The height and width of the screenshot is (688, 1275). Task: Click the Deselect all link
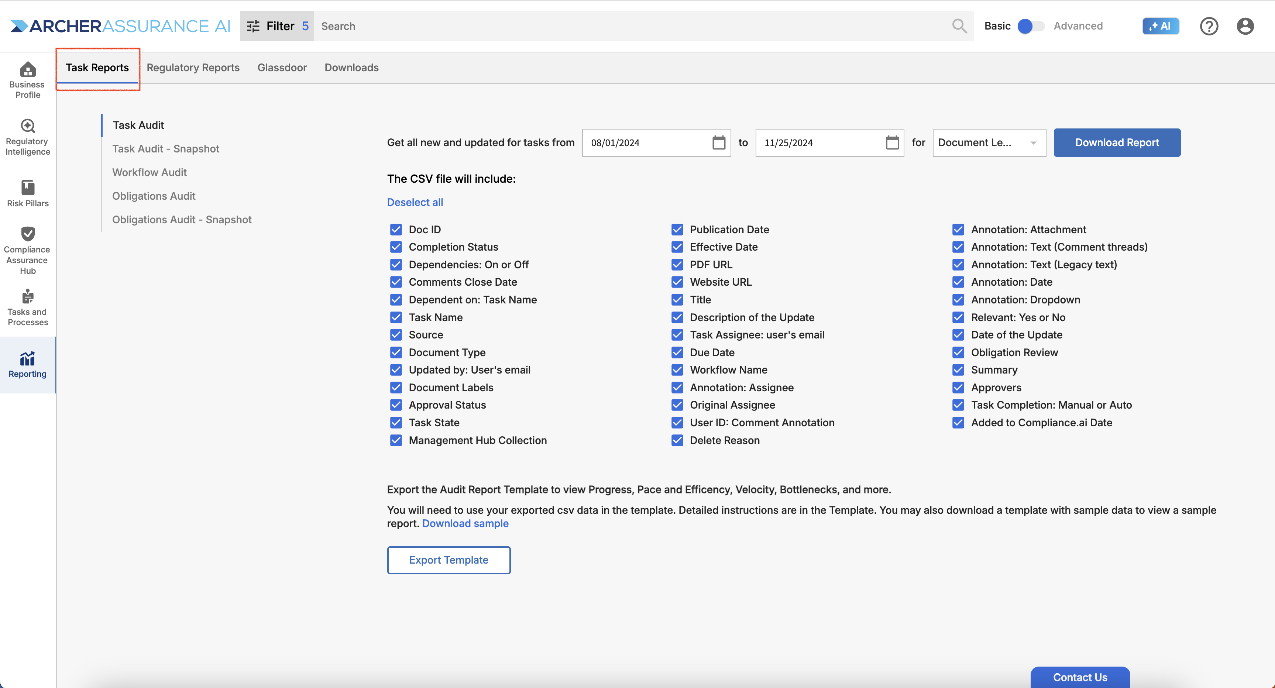tap(415, 202)
